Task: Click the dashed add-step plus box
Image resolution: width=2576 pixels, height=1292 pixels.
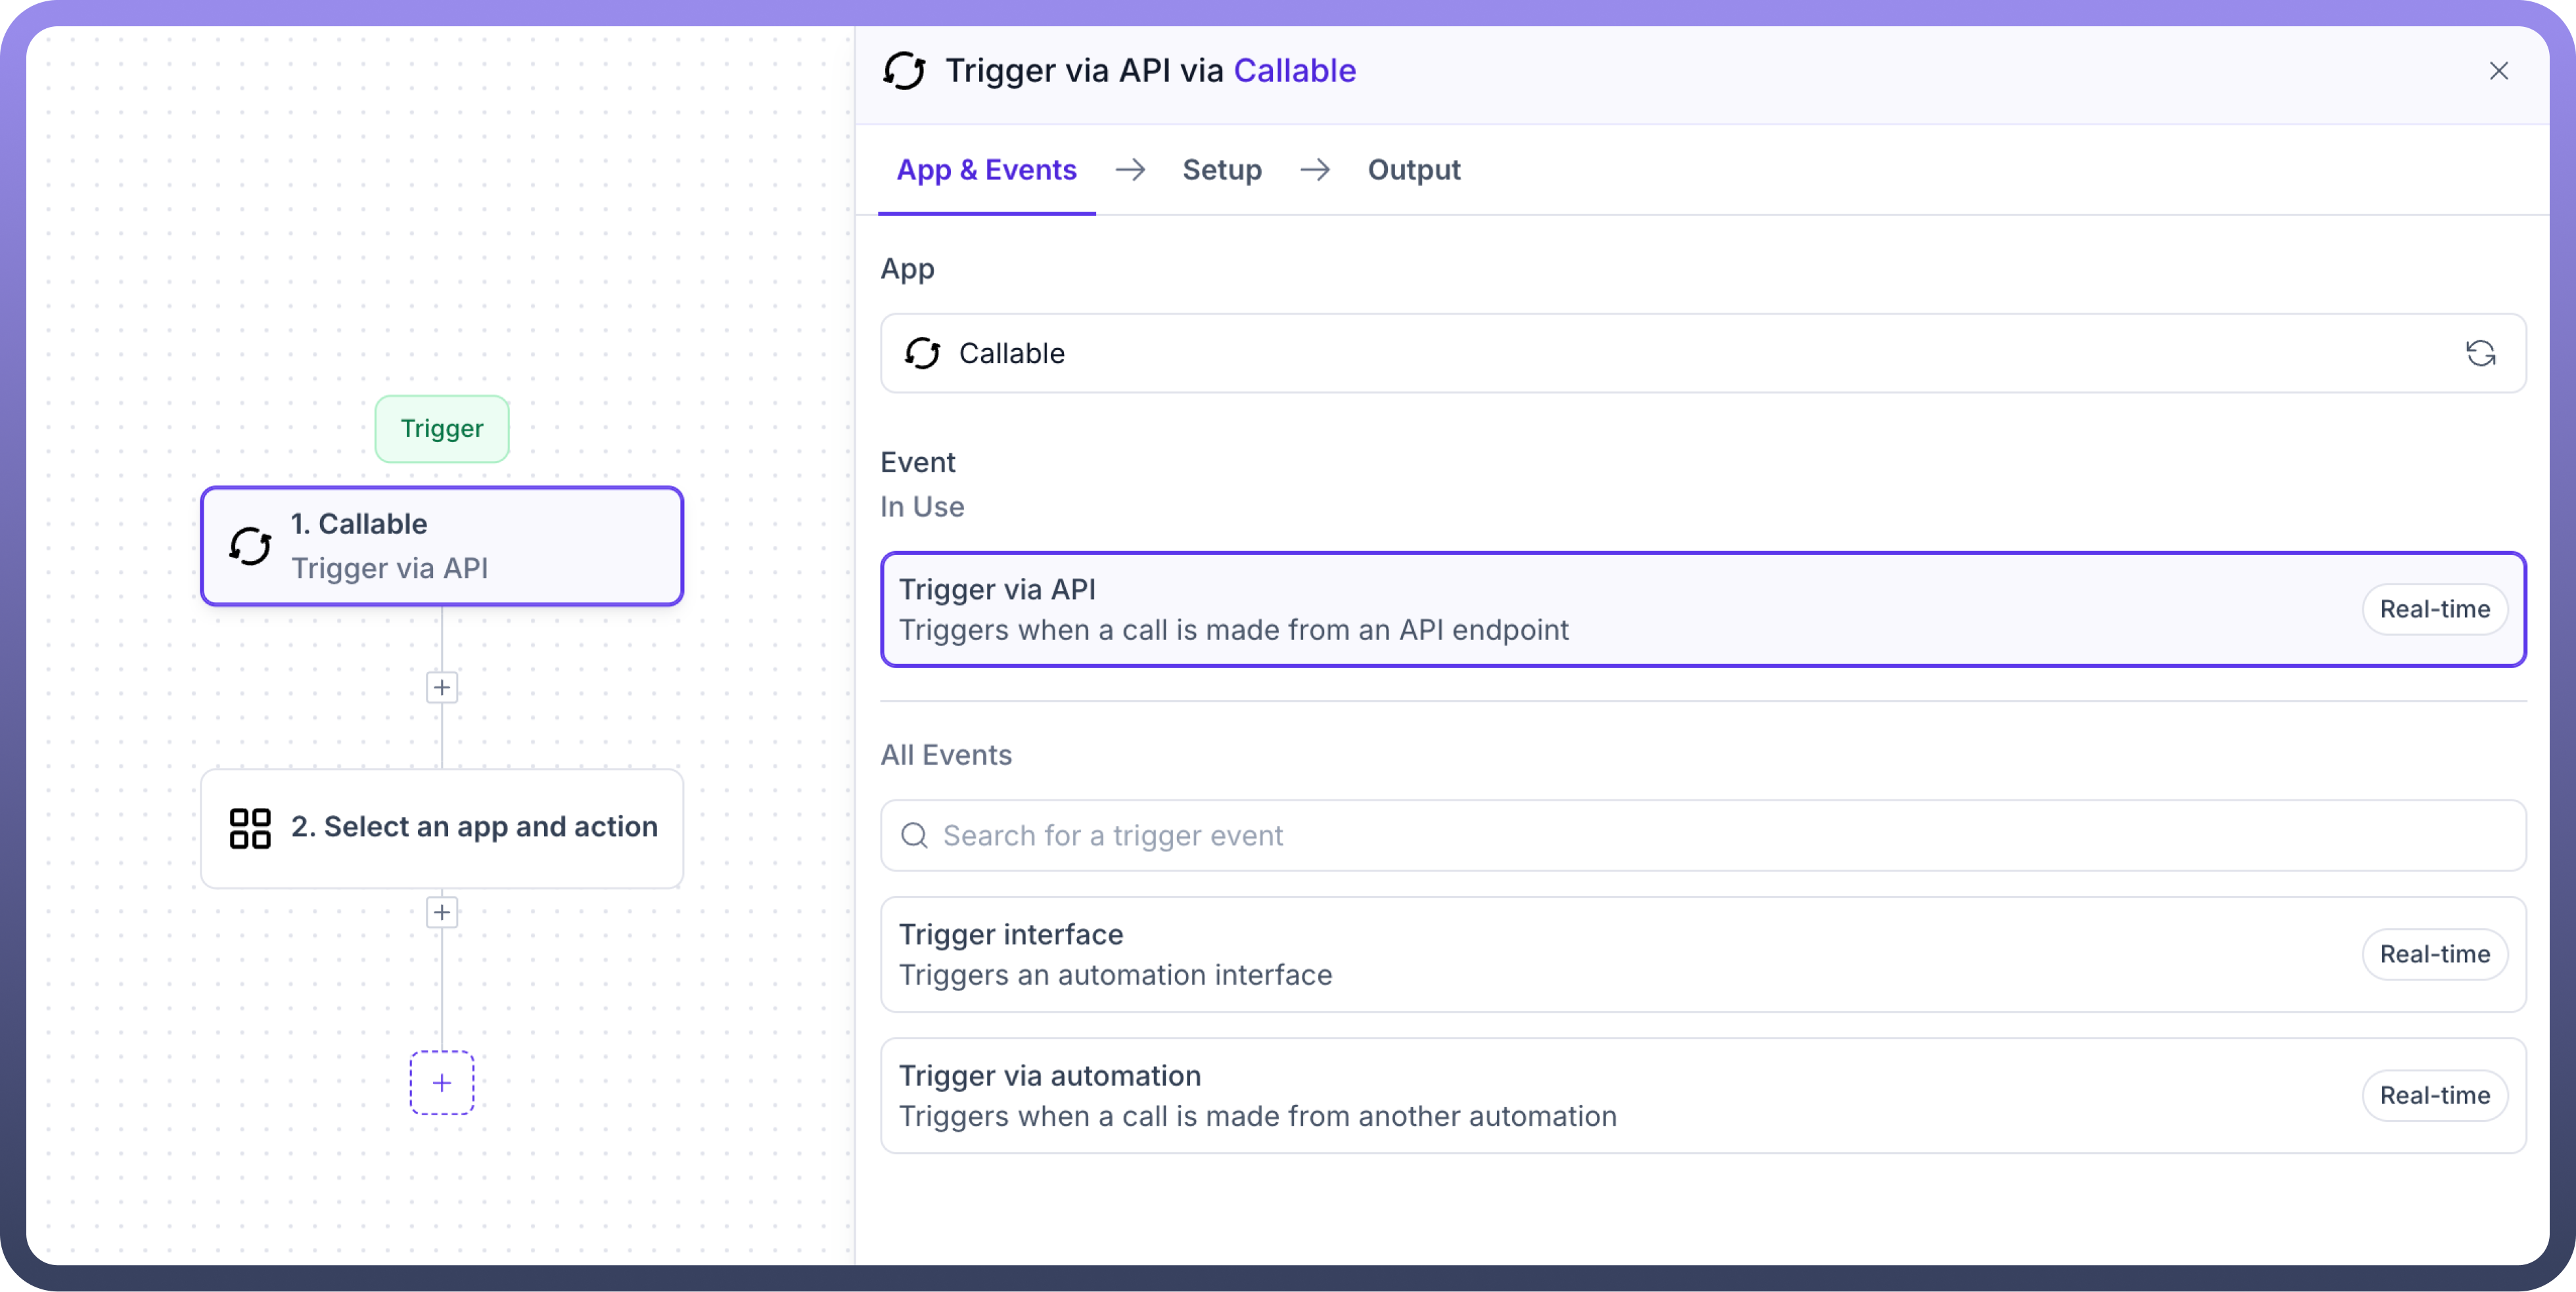Action: pyautogui.click(x=442, y=1082)
